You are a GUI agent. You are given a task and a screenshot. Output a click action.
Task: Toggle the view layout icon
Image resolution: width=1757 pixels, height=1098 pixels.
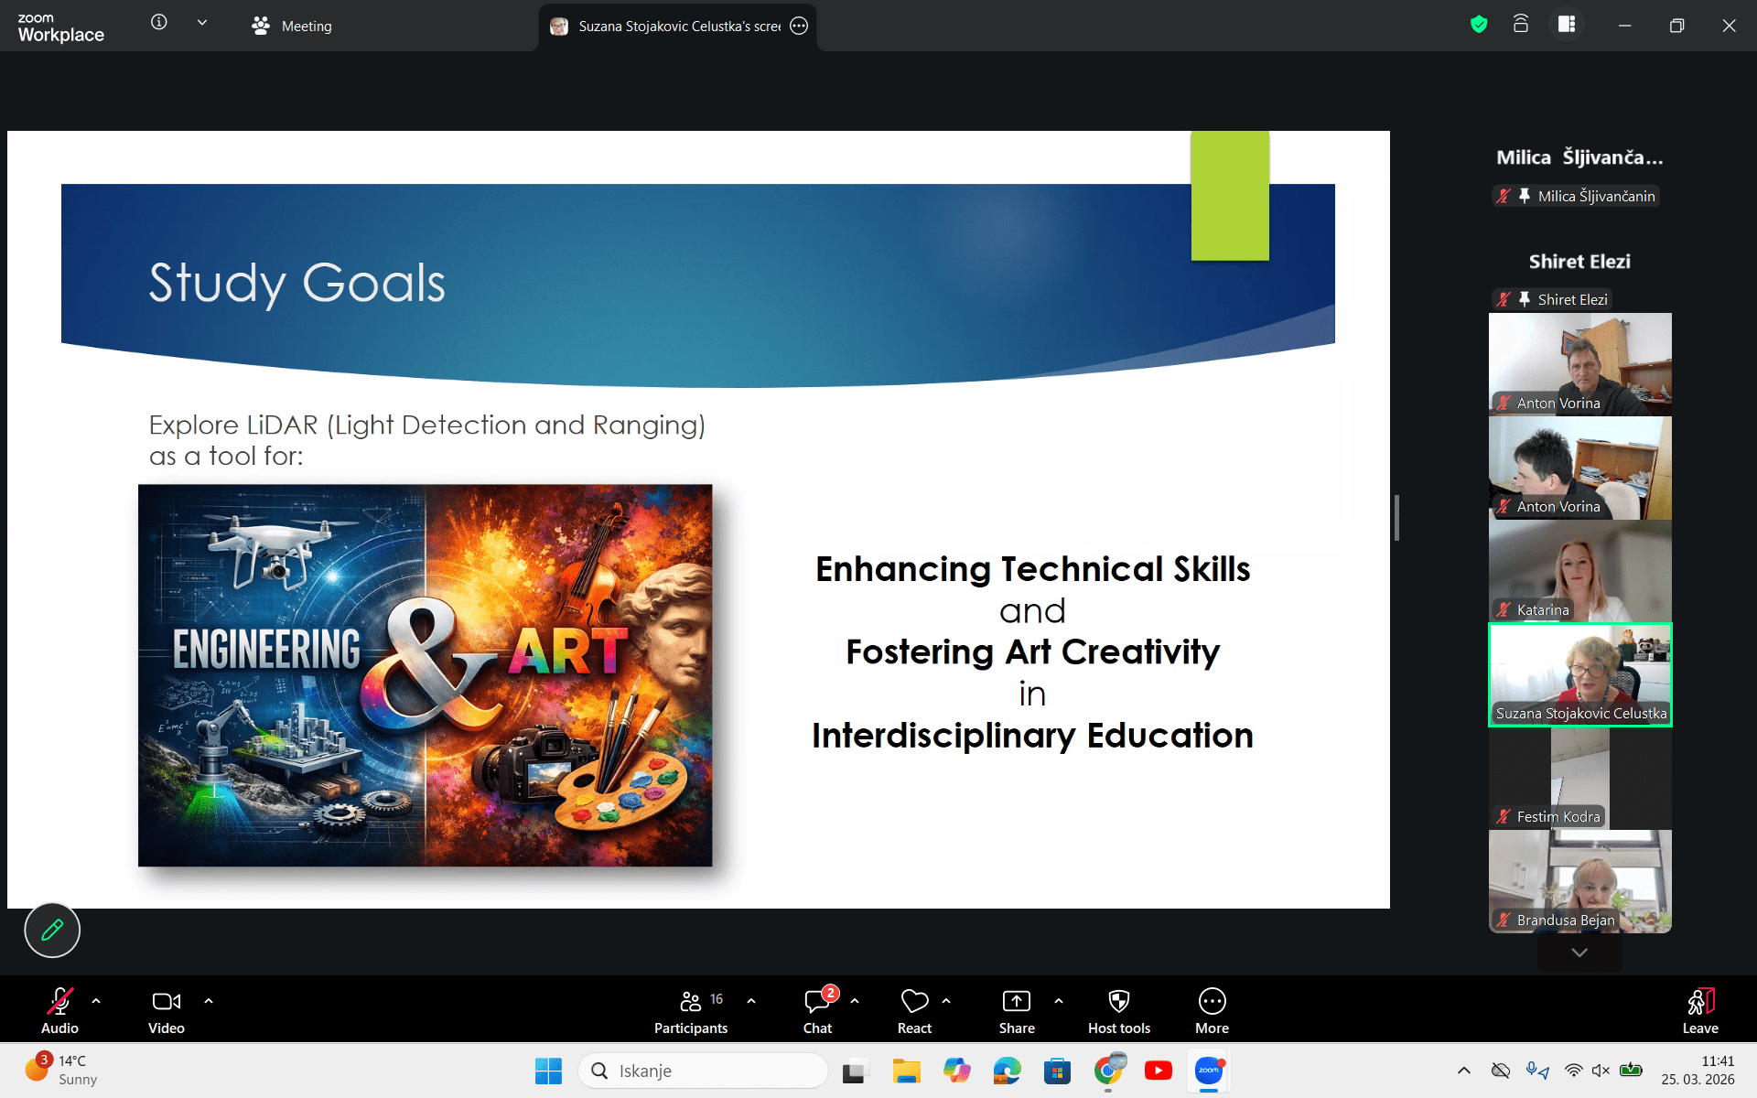[1567, 25]
